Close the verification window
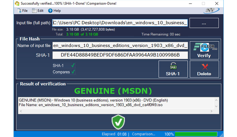The image size is (237, 137). [x=217, y=3]
